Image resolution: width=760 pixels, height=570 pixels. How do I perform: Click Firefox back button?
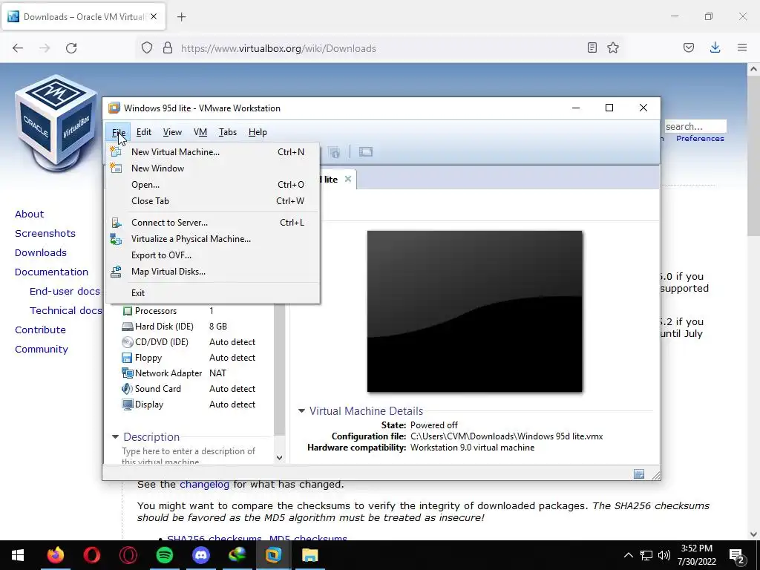pyautogui.click(x=18, y=48)
